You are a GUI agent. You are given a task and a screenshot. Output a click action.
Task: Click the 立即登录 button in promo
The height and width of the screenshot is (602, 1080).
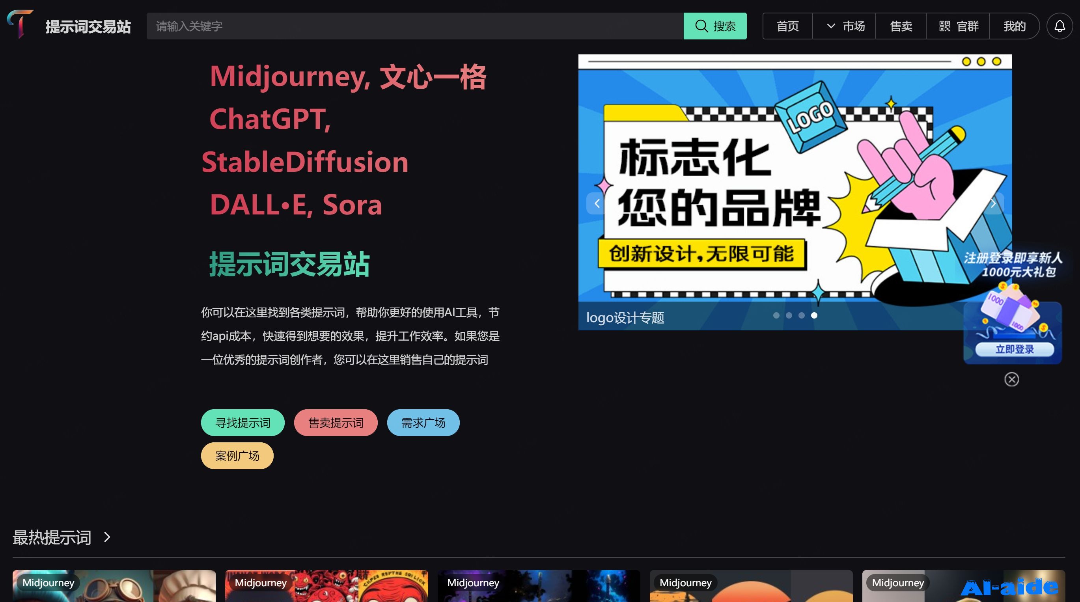(1015, 349)
